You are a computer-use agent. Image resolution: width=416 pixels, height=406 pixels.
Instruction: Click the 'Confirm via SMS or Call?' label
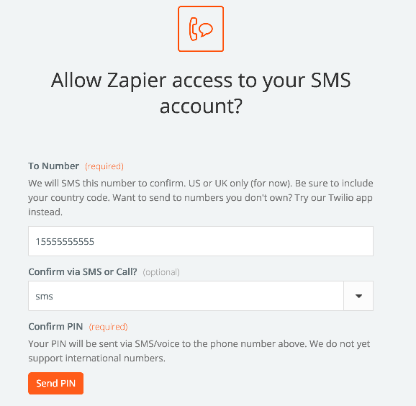click(x=83, y=272)
